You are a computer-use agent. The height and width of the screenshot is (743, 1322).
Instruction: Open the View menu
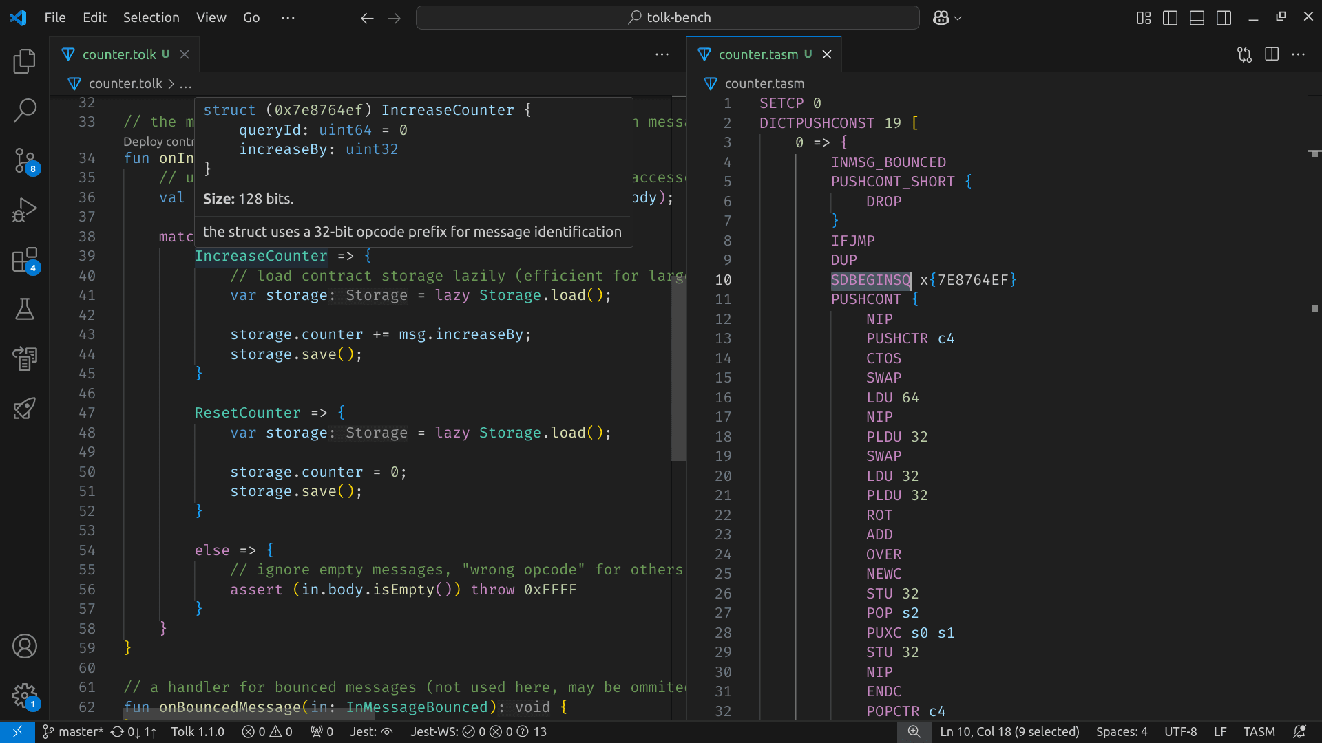(211, 17)
